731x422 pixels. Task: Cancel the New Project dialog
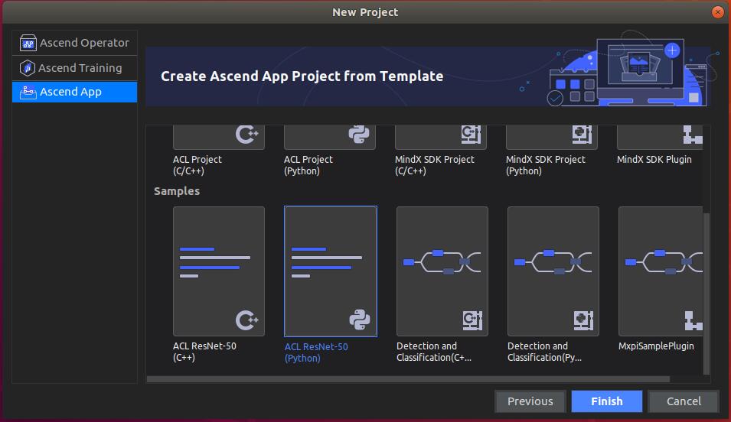pos(684,401)
